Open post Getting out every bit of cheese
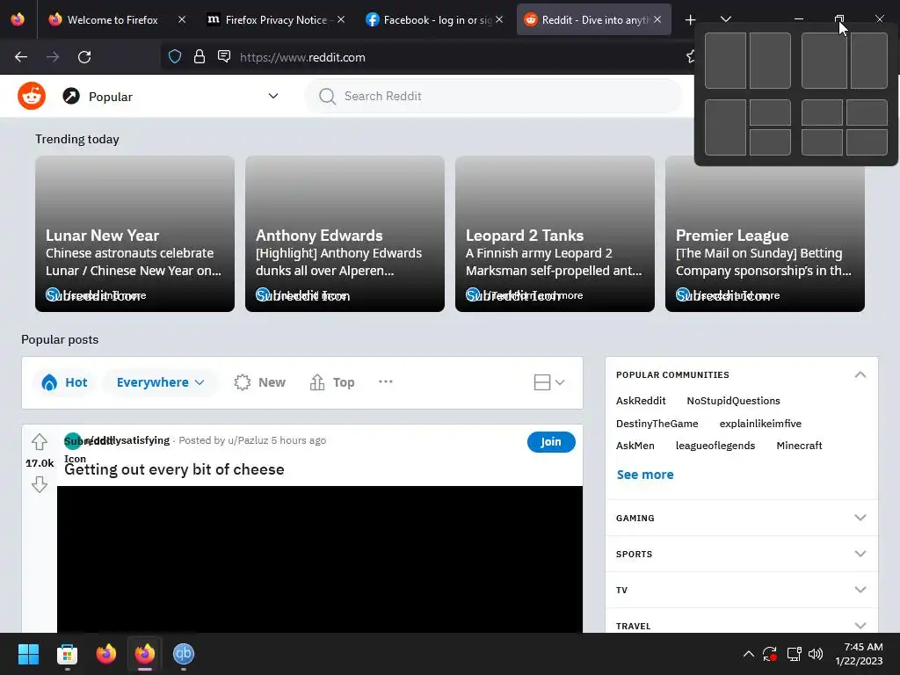Screen dimensions: 900x675 [175, 469]
